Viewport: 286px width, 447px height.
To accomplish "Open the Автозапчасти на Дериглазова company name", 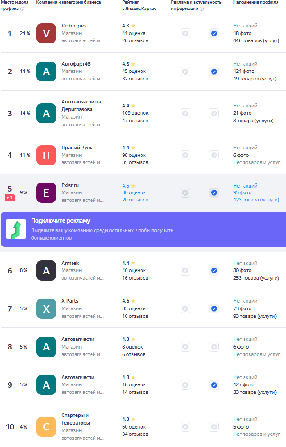I will (81, 105).
